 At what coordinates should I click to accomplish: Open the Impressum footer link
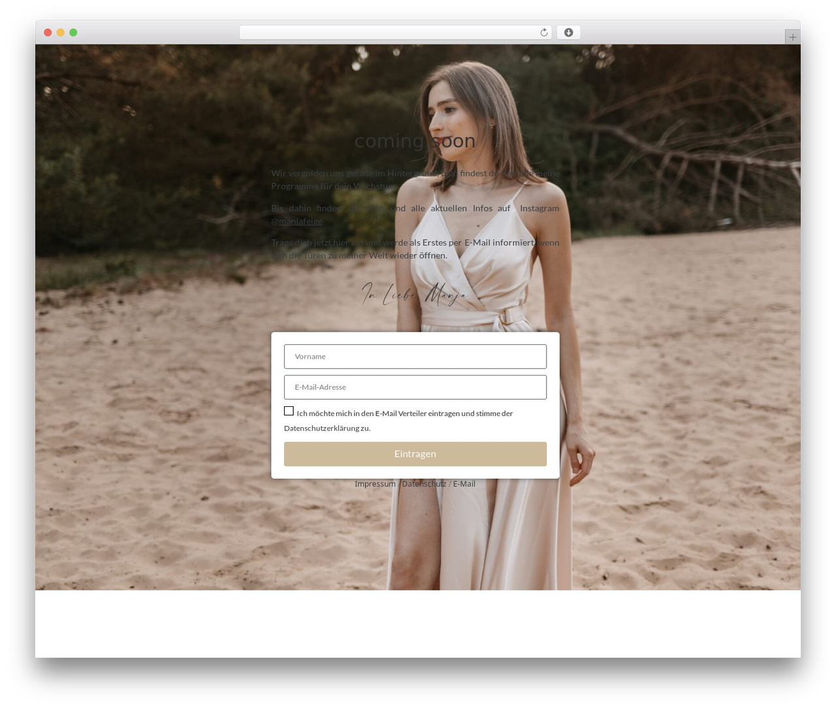coord(375,484)
